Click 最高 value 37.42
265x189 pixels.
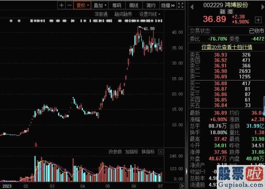point(221,139)
